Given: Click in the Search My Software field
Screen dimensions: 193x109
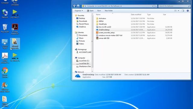Looking at the screenshot, I should pos(173,6).
